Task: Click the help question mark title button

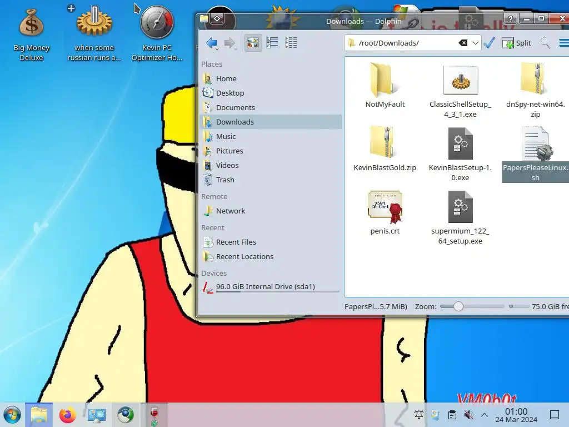Action: pyautogui.click(x=510, y=18)
